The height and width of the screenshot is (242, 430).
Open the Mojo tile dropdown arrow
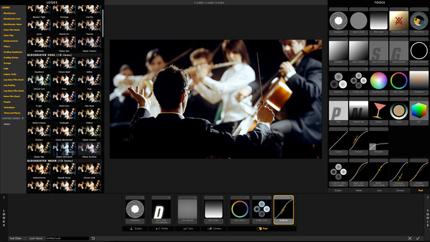coord(406,100)
